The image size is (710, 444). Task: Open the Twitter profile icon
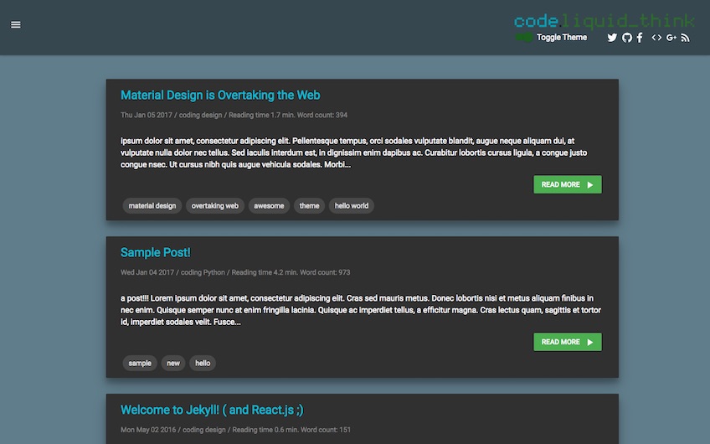point(612,38)
